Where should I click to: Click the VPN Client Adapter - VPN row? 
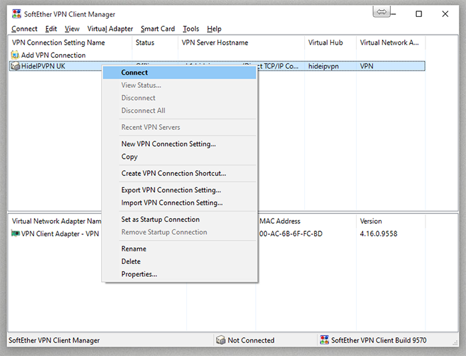point(60,233)
